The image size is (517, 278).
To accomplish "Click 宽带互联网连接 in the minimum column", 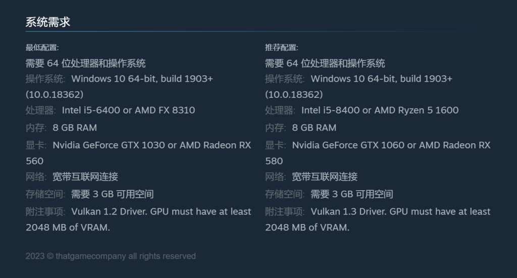I will pos(85,177).
